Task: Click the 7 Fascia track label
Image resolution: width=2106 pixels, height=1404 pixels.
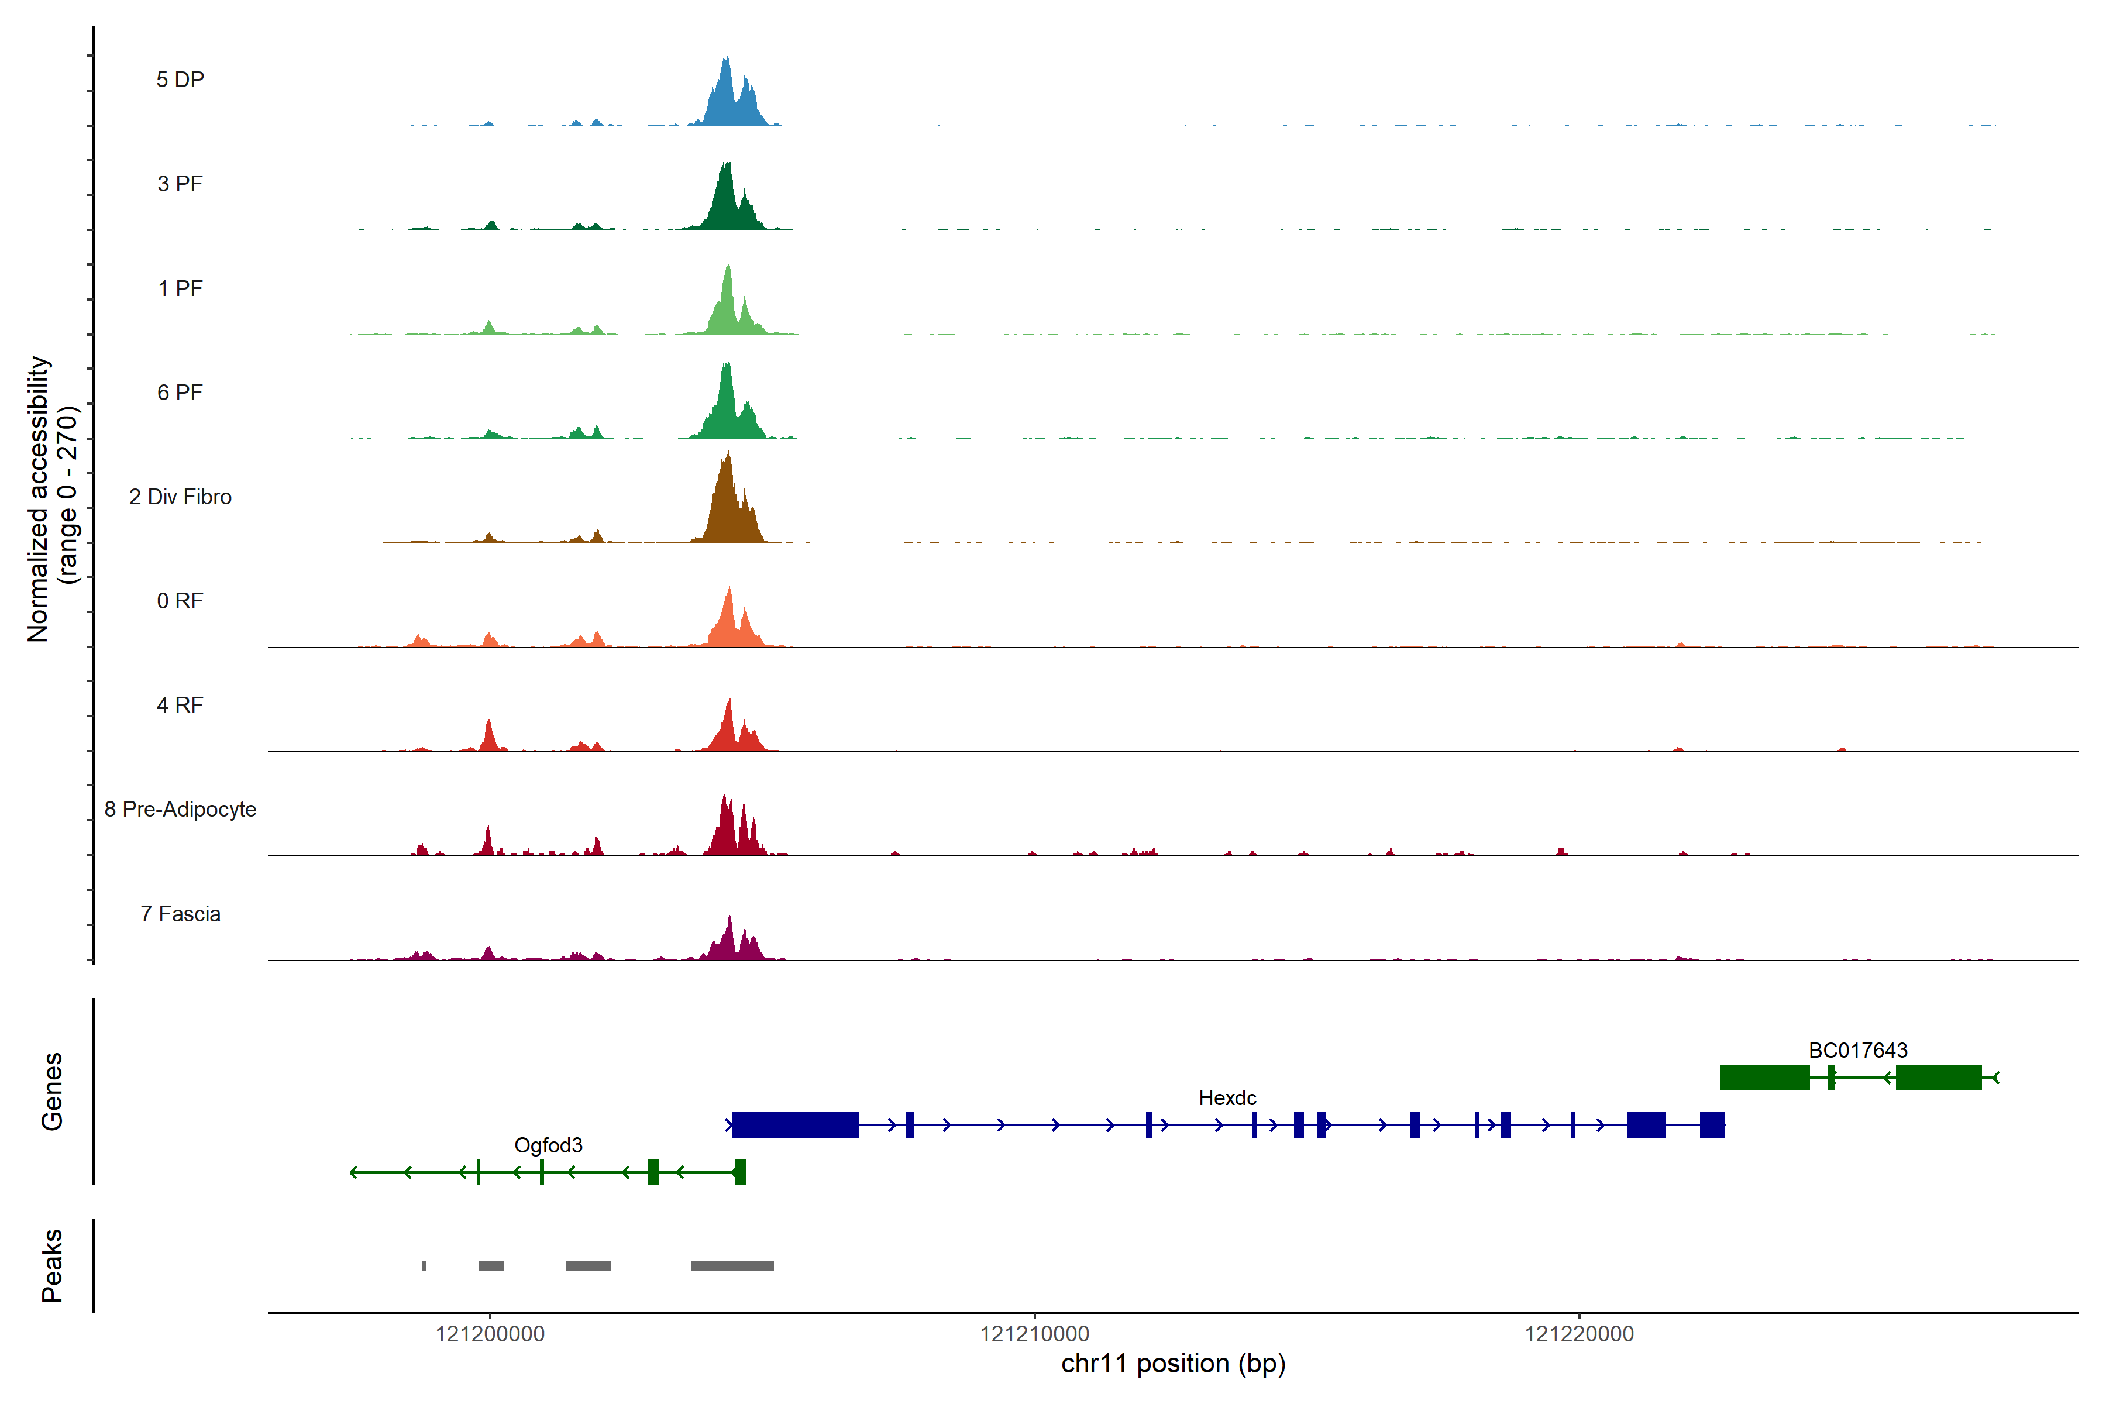Action: (x=180, y=914)
